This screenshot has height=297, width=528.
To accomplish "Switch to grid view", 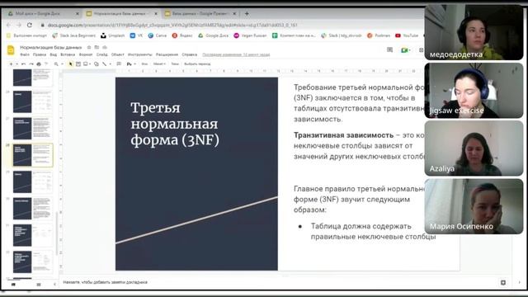I will (39, 285).
